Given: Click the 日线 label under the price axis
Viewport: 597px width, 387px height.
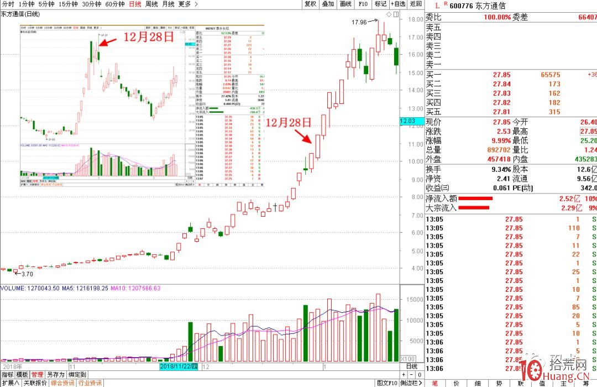Looking at the screenshot, I should [x=412, y=367].
